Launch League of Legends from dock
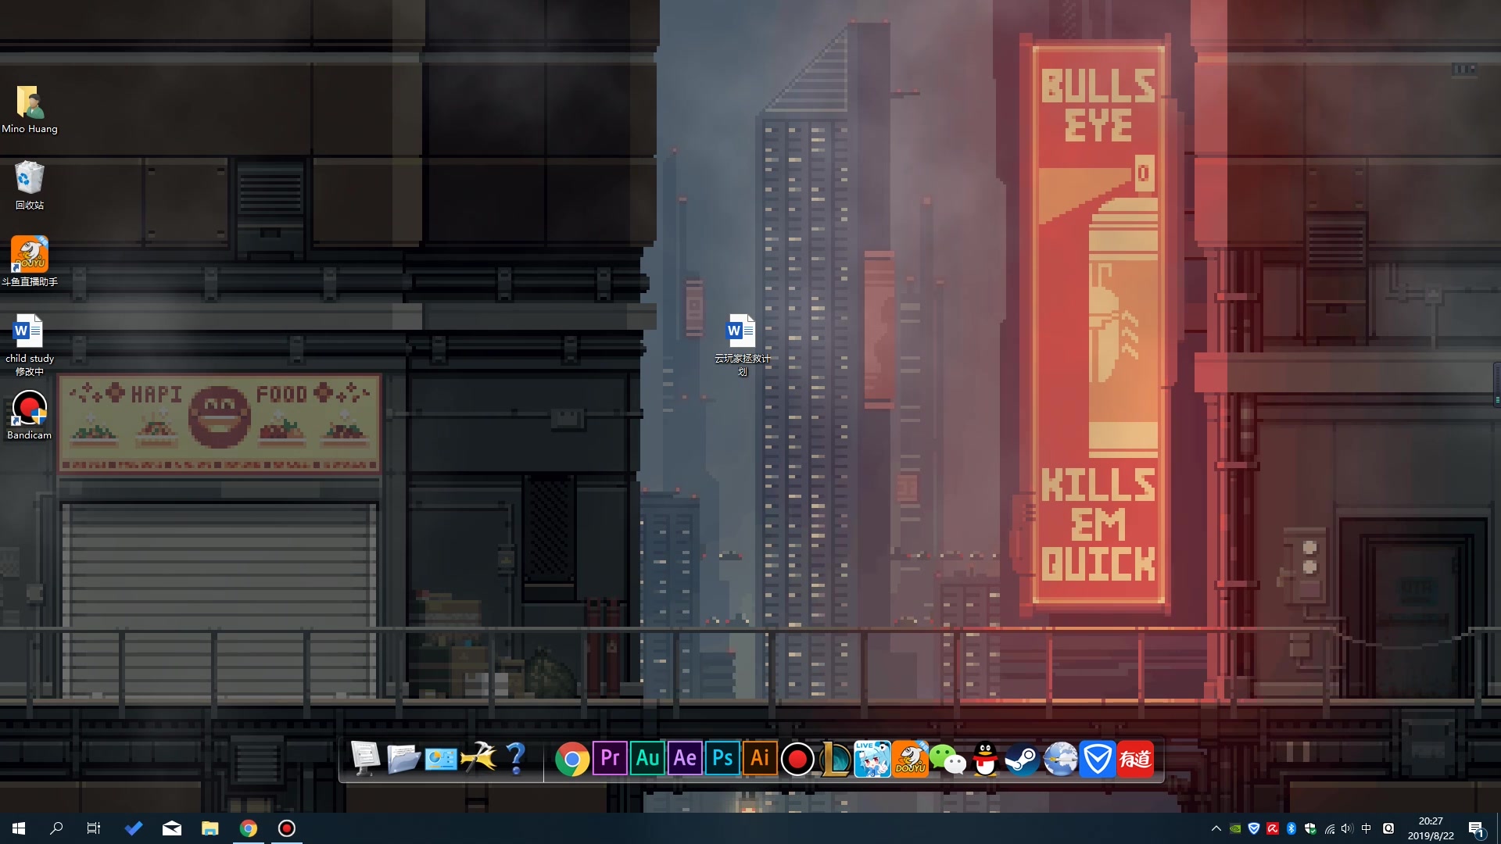The width and height of the screenshot is (1501, 844). tap(835, 759)
